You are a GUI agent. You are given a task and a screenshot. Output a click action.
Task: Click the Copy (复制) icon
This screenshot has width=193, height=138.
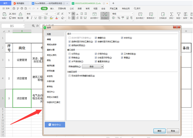[x=10, y=18]
